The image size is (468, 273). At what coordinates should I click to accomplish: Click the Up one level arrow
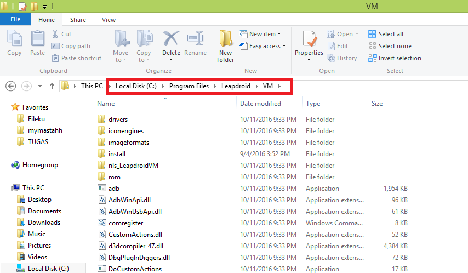click(x=52, y=86)
